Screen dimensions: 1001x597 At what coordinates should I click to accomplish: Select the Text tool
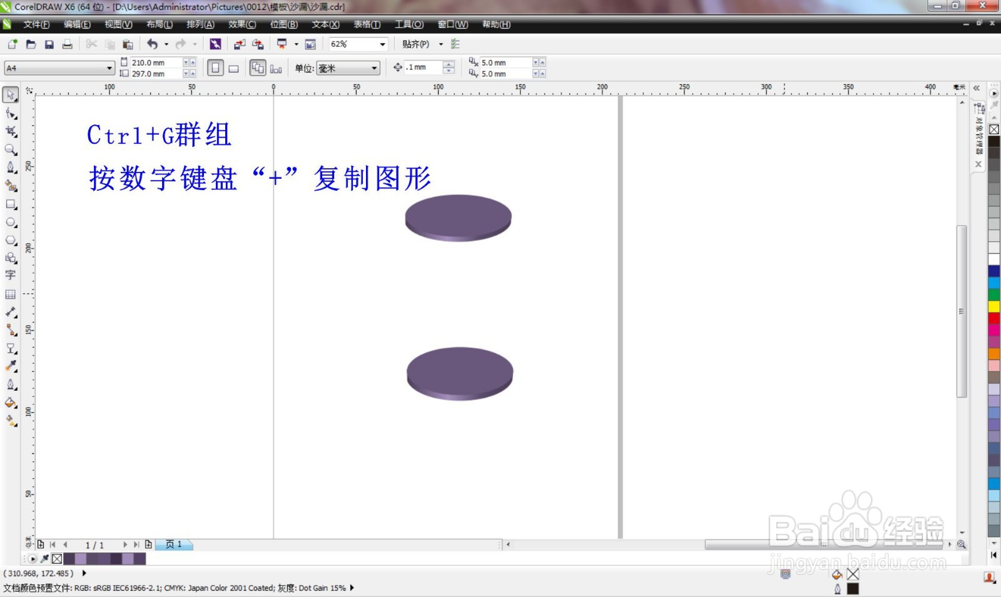[x=11, y=274]
